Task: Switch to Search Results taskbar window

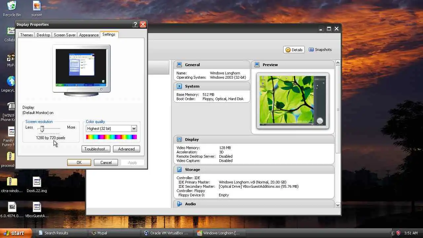Action: pos(61,233)
